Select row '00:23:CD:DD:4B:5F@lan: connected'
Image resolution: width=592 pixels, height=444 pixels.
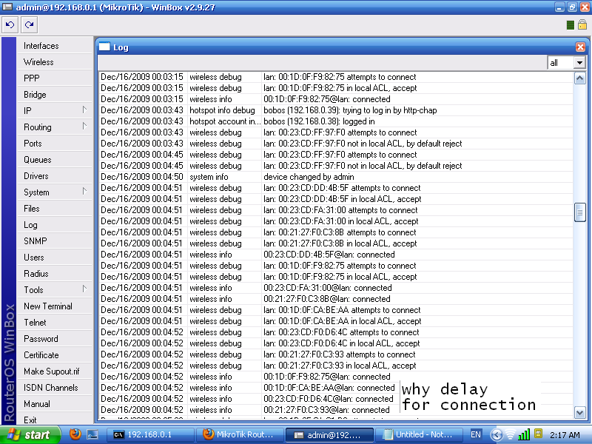[336, 255]
